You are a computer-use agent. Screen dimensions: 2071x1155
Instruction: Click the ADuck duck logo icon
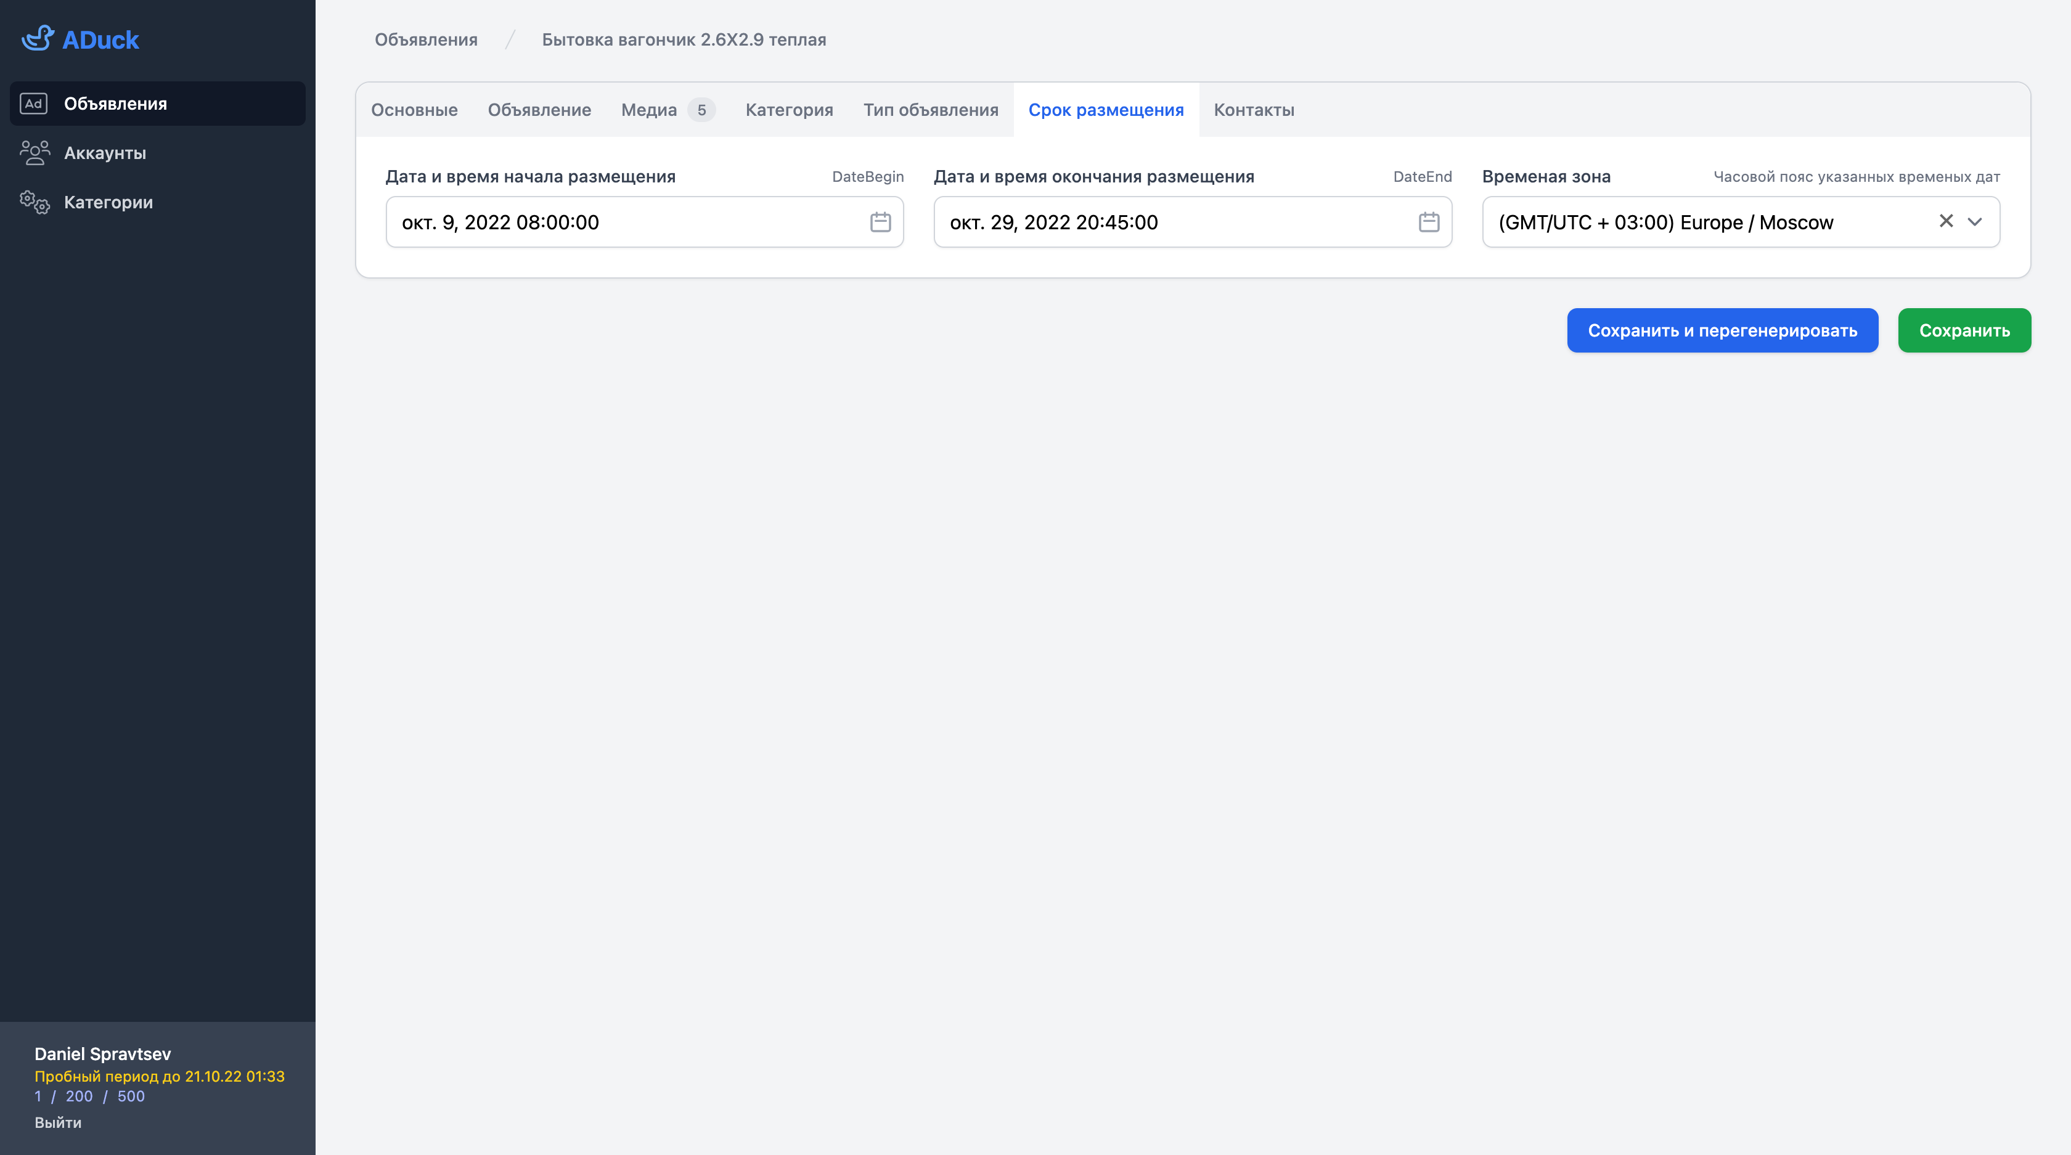coord(37,39)
